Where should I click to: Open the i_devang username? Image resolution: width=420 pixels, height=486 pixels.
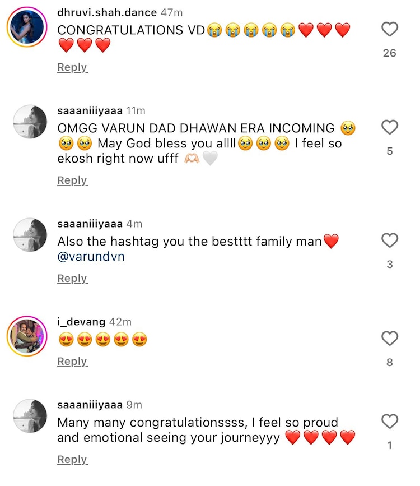(x=81, y=322)
